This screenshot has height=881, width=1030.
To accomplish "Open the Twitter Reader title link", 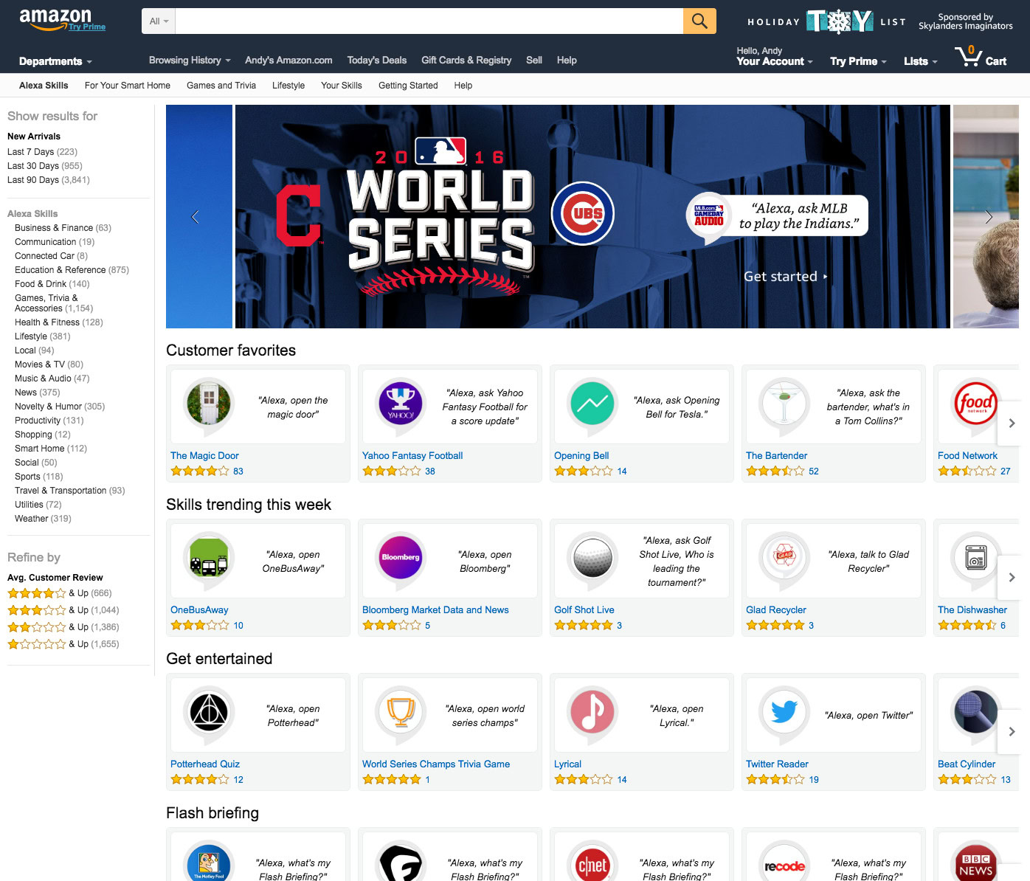I will [777, 764].
